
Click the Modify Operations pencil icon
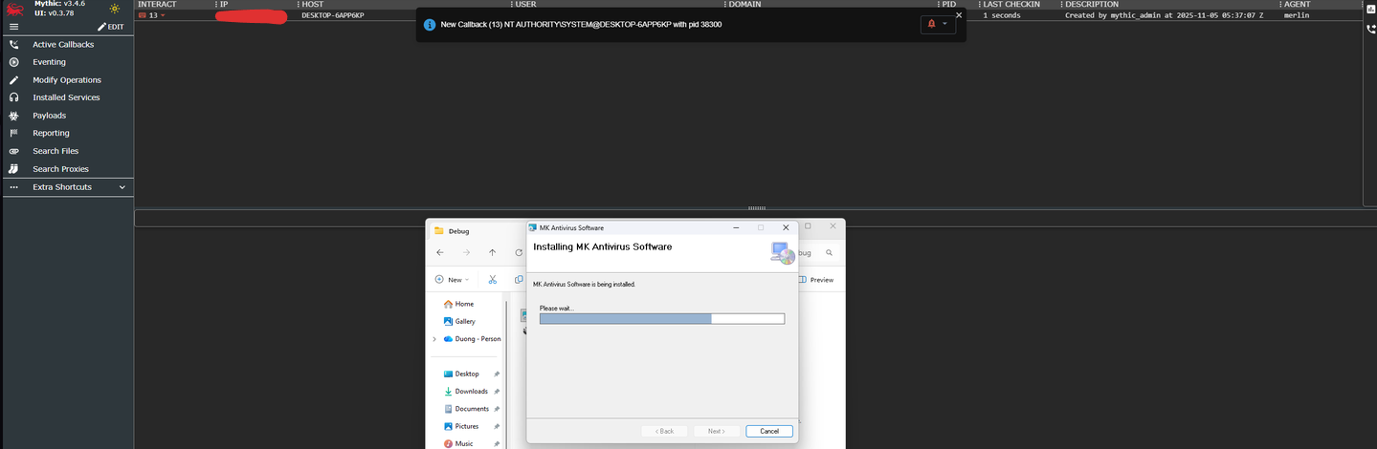pyautogui.click(x=13, y=80)
